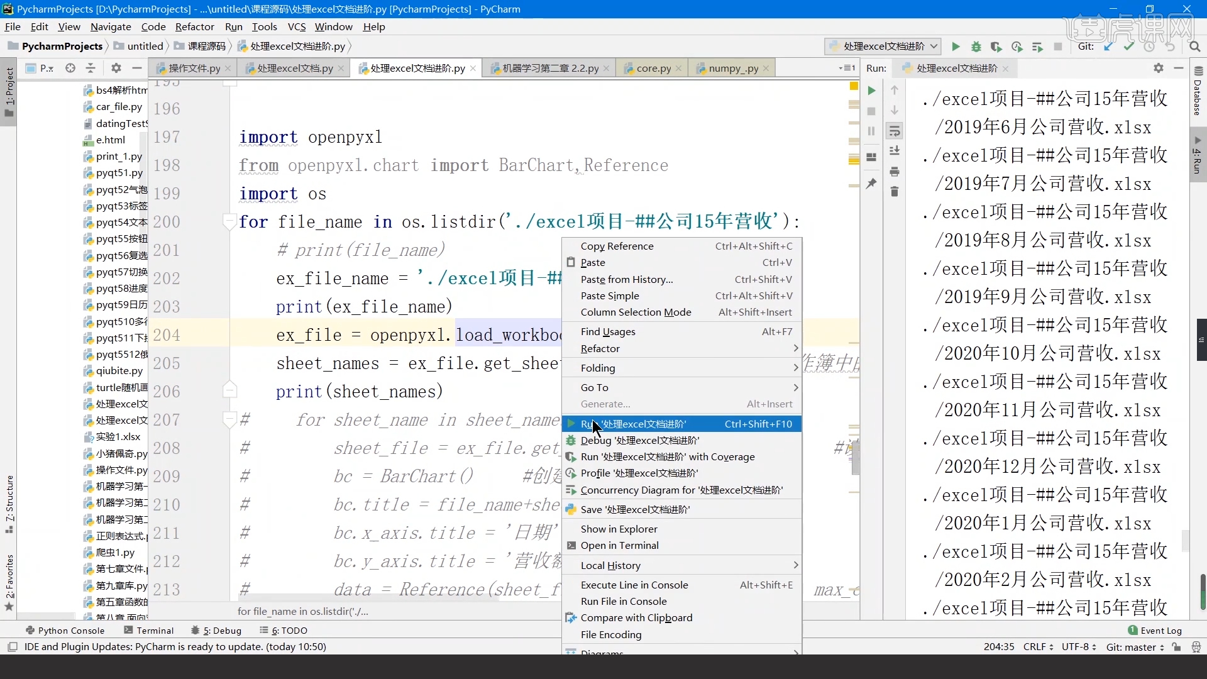Choose Paste from History menu item
This screenshot has height=679, width=1207.
(682, 279)
